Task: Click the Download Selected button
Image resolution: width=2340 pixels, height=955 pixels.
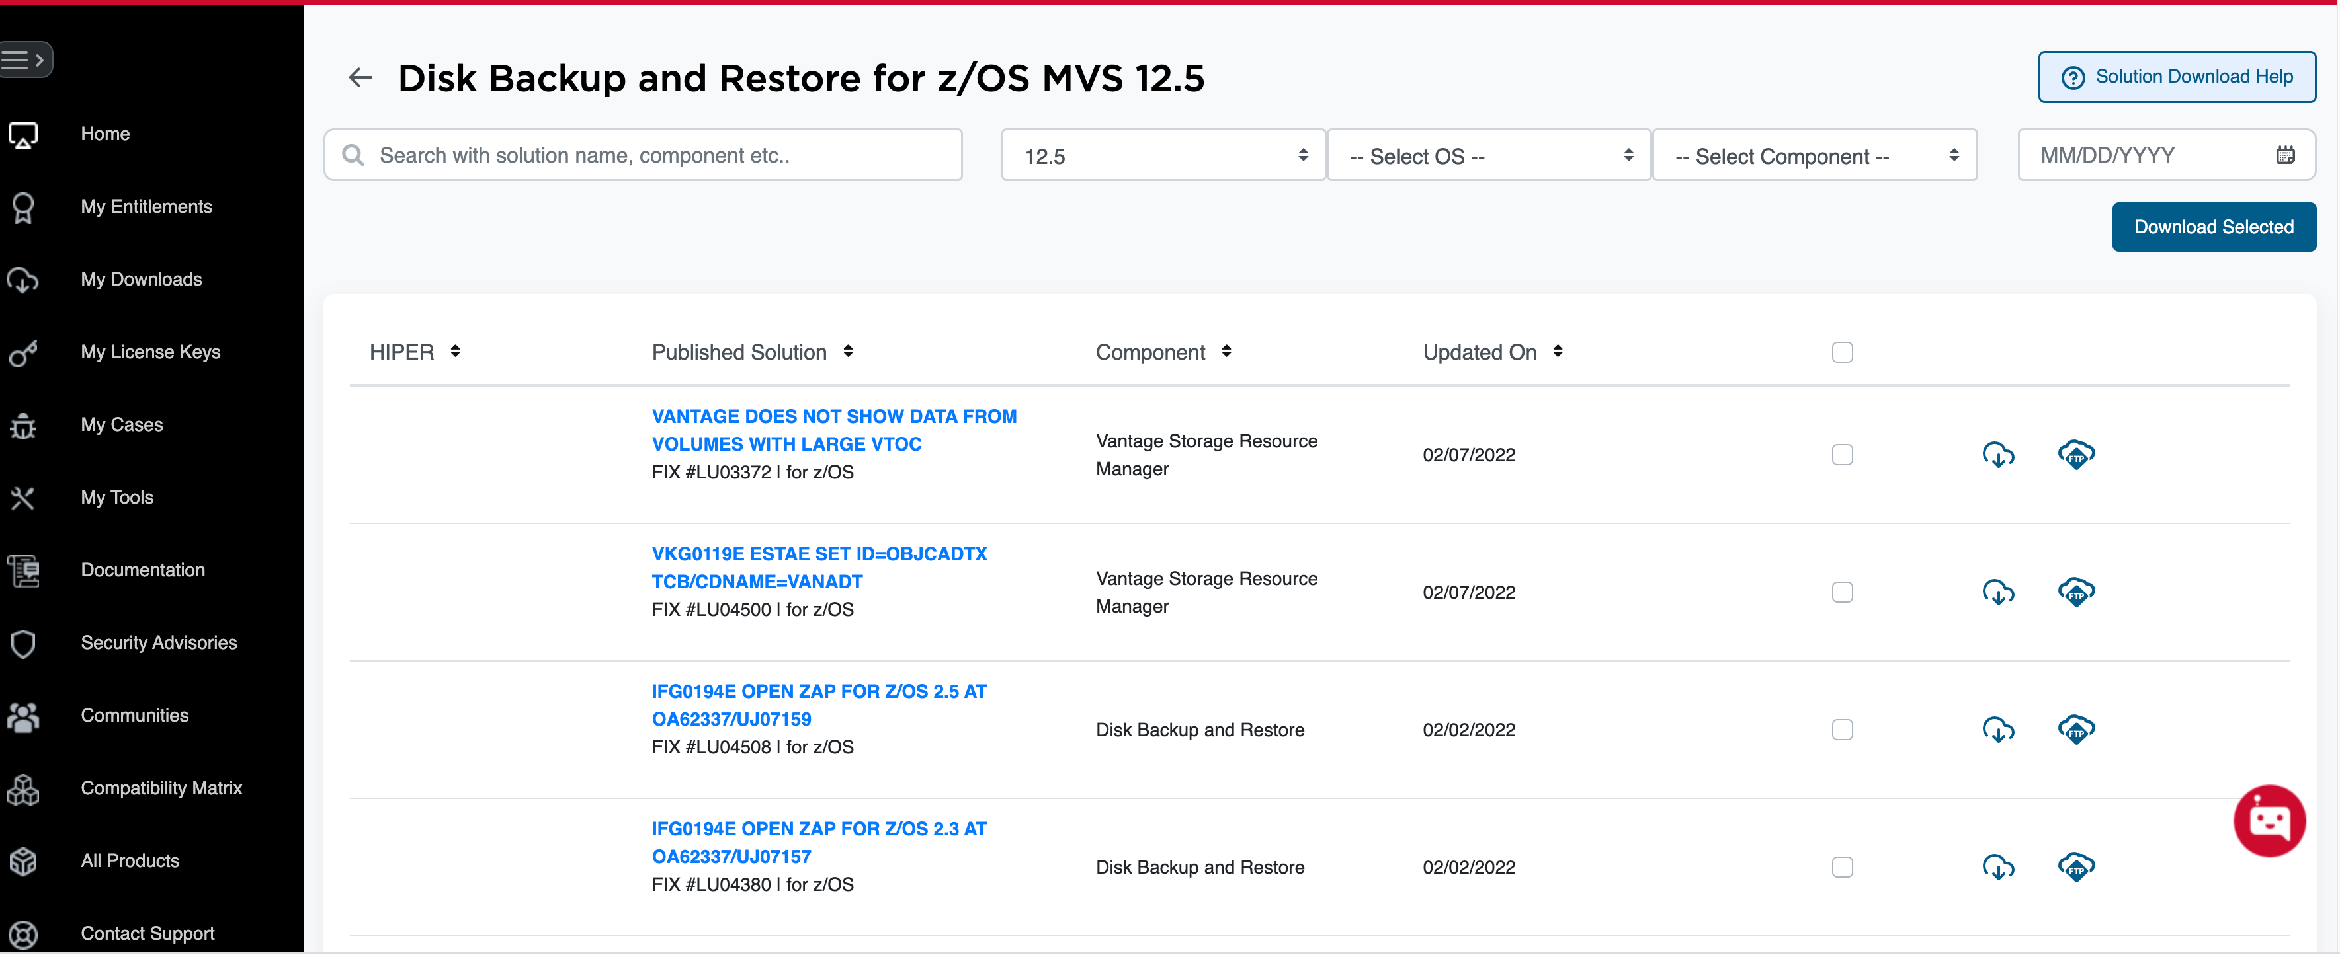Action: point(2214,227)
